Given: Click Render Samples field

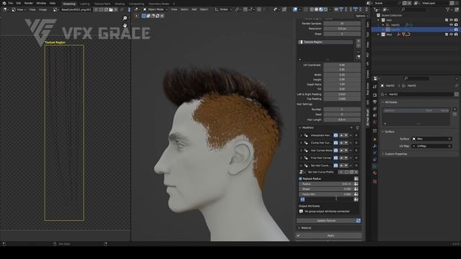Looking at the screenshot, I should pyautogui.click(x=342, y=24).
